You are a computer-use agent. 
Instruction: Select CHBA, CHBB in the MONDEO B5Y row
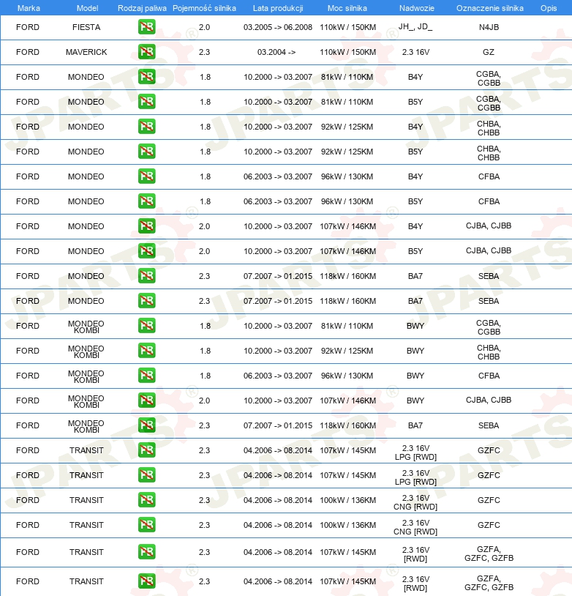click(x=489, y=153)
